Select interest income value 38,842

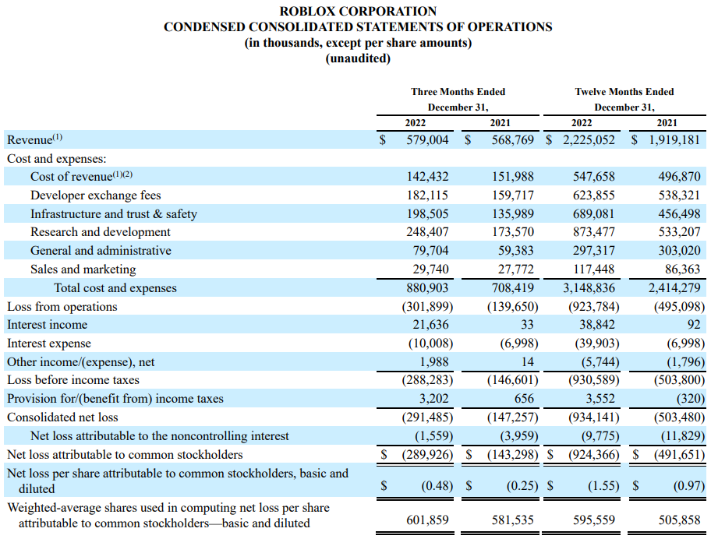pos(597,325)
